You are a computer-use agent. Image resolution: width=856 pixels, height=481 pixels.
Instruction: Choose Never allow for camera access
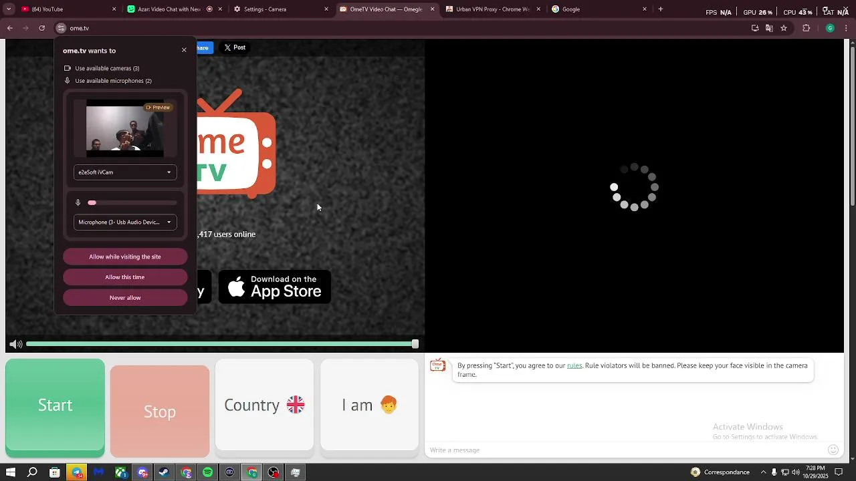(x=125, y=298)
